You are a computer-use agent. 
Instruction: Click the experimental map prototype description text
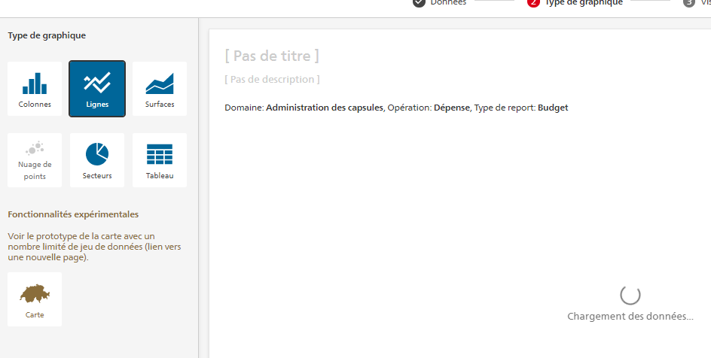94,247
